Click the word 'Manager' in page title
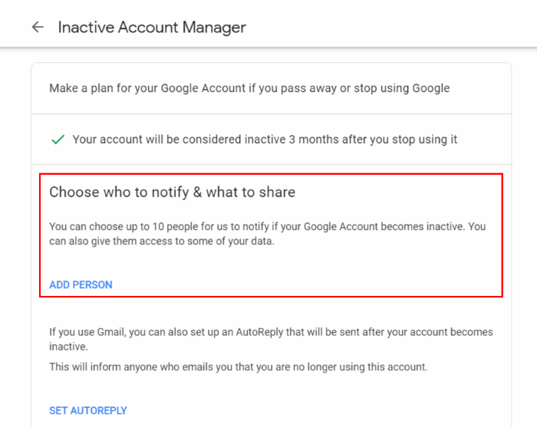The height and width of the screenshot is (427, 537). (x=214, y=28)
